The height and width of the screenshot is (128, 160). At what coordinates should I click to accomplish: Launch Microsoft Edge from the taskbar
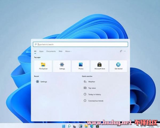92,126
